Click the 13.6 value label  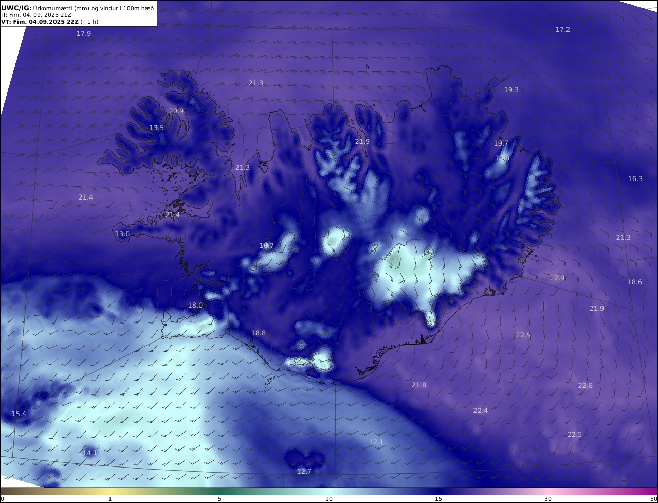click(122, 234)
